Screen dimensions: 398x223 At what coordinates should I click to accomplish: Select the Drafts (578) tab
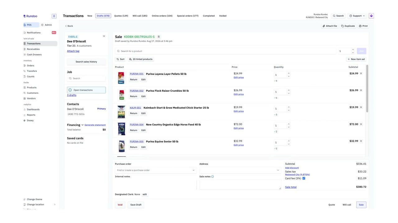point(103,16)
